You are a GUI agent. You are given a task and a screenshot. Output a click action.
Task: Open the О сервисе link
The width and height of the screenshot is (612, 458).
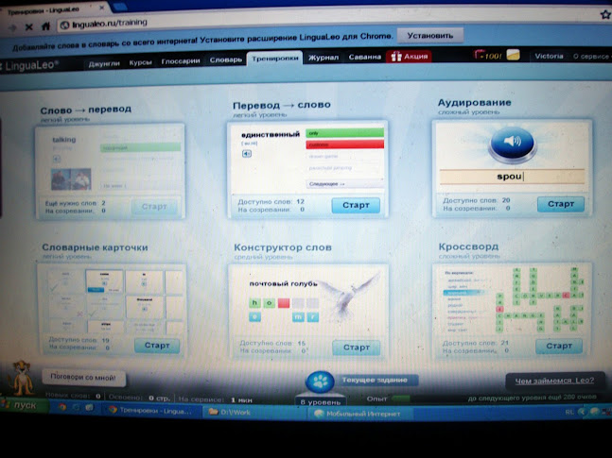(x=590, y=57)
